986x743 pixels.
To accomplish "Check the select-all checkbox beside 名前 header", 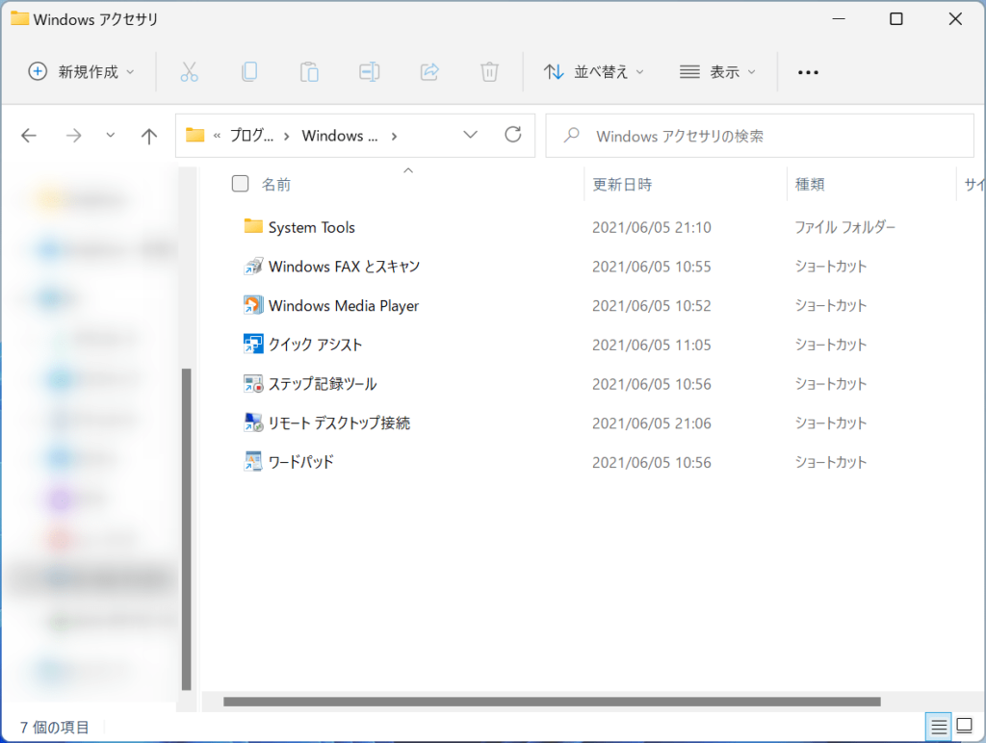I will pos(239,183).
